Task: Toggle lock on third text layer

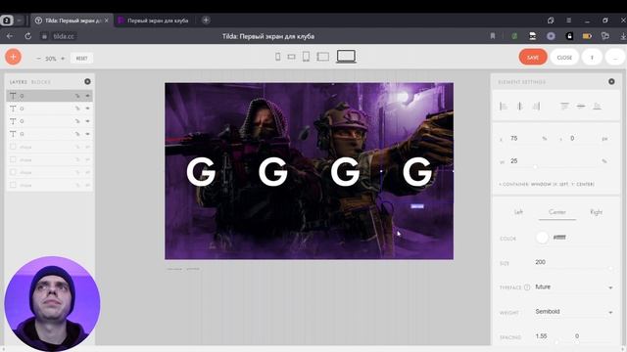Action: tap(77, 121)
